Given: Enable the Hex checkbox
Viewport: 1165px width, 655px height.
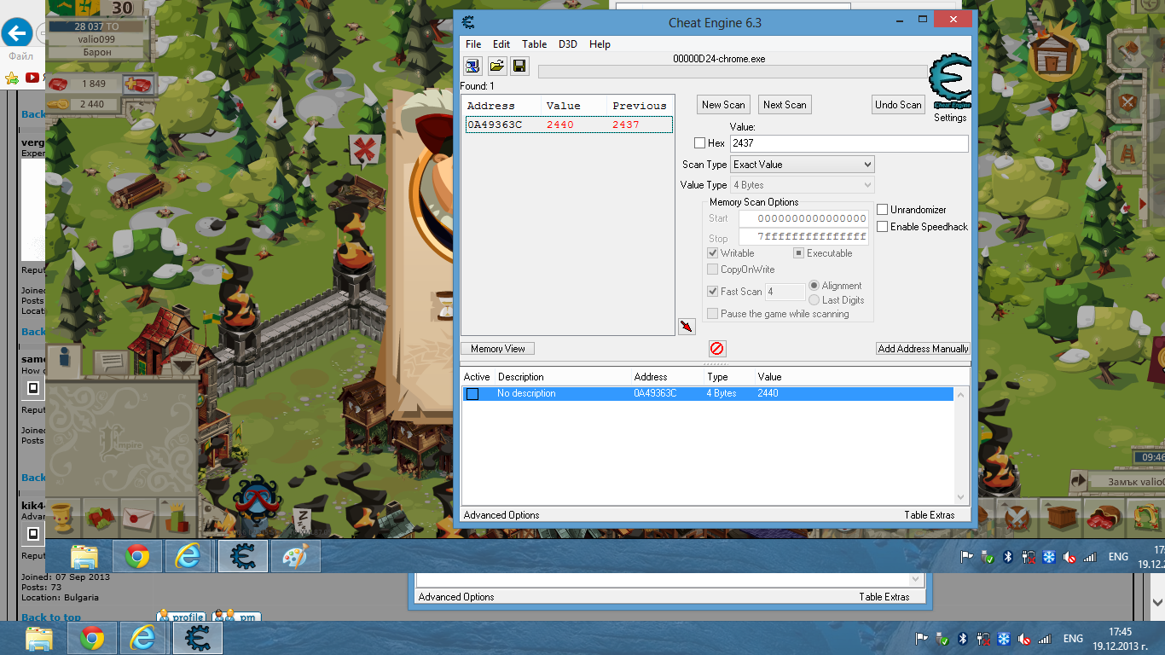Looking at the screenshot, I should [x=699, y=143].
